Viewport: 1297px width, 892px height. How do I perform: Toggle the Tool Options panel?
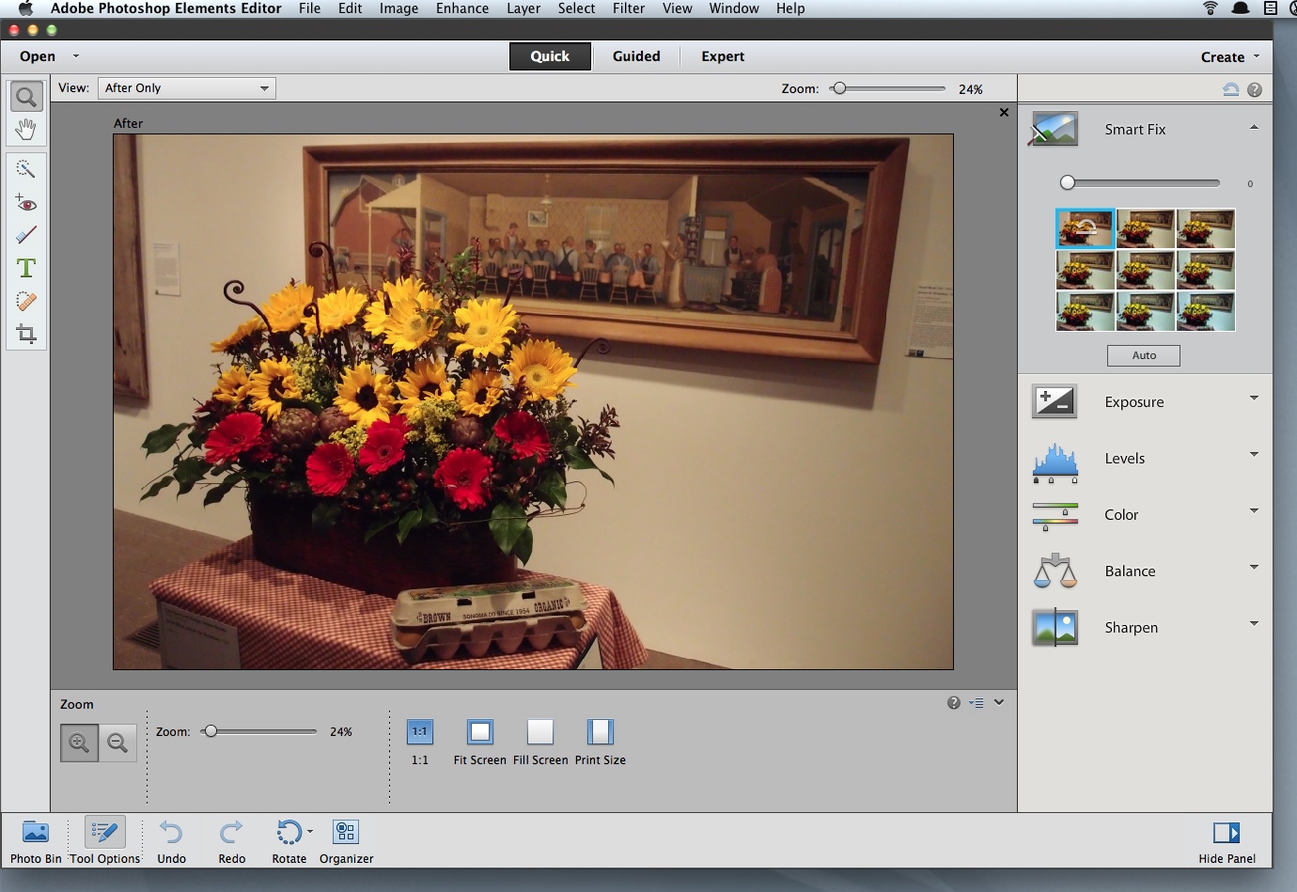104,840
